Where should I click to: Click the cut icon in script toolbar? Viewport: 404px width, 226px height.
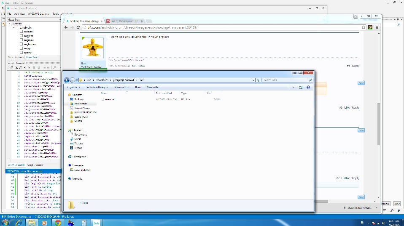(x=16, y=68)
